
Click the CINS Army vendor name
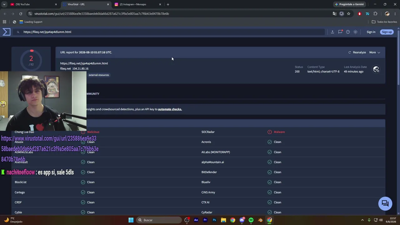208,192
